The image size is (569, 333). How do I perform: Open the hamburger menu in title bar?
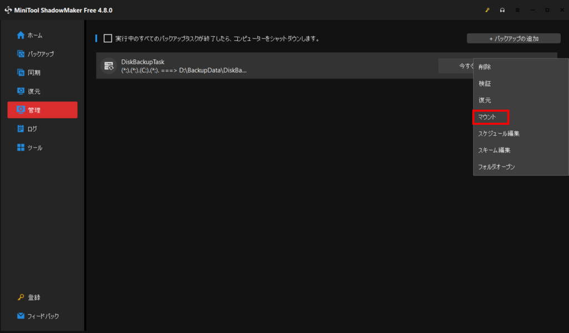pyautogui.click(x=517, y=10)
